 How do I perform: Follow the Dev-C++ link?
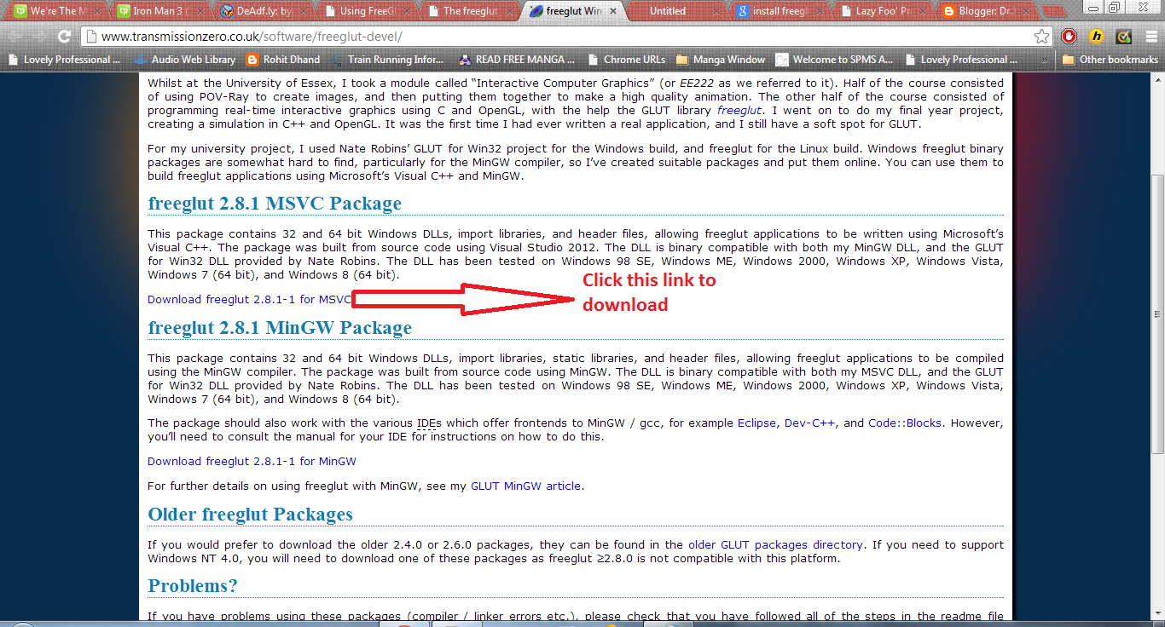[x=809, y=423]
